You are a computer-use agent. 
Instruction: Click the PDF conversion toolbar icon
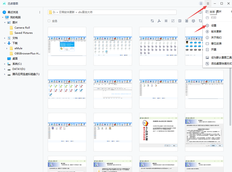tap(159, 21)
